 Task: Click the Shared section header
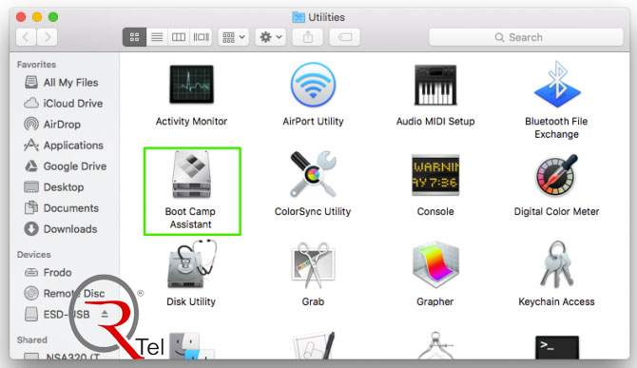(x=31, y=339)
